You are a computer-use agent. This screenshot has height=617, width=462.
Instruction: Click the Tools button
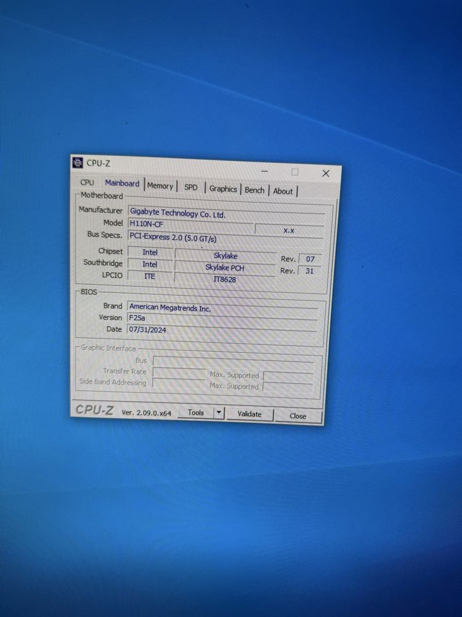coord(196,412)
